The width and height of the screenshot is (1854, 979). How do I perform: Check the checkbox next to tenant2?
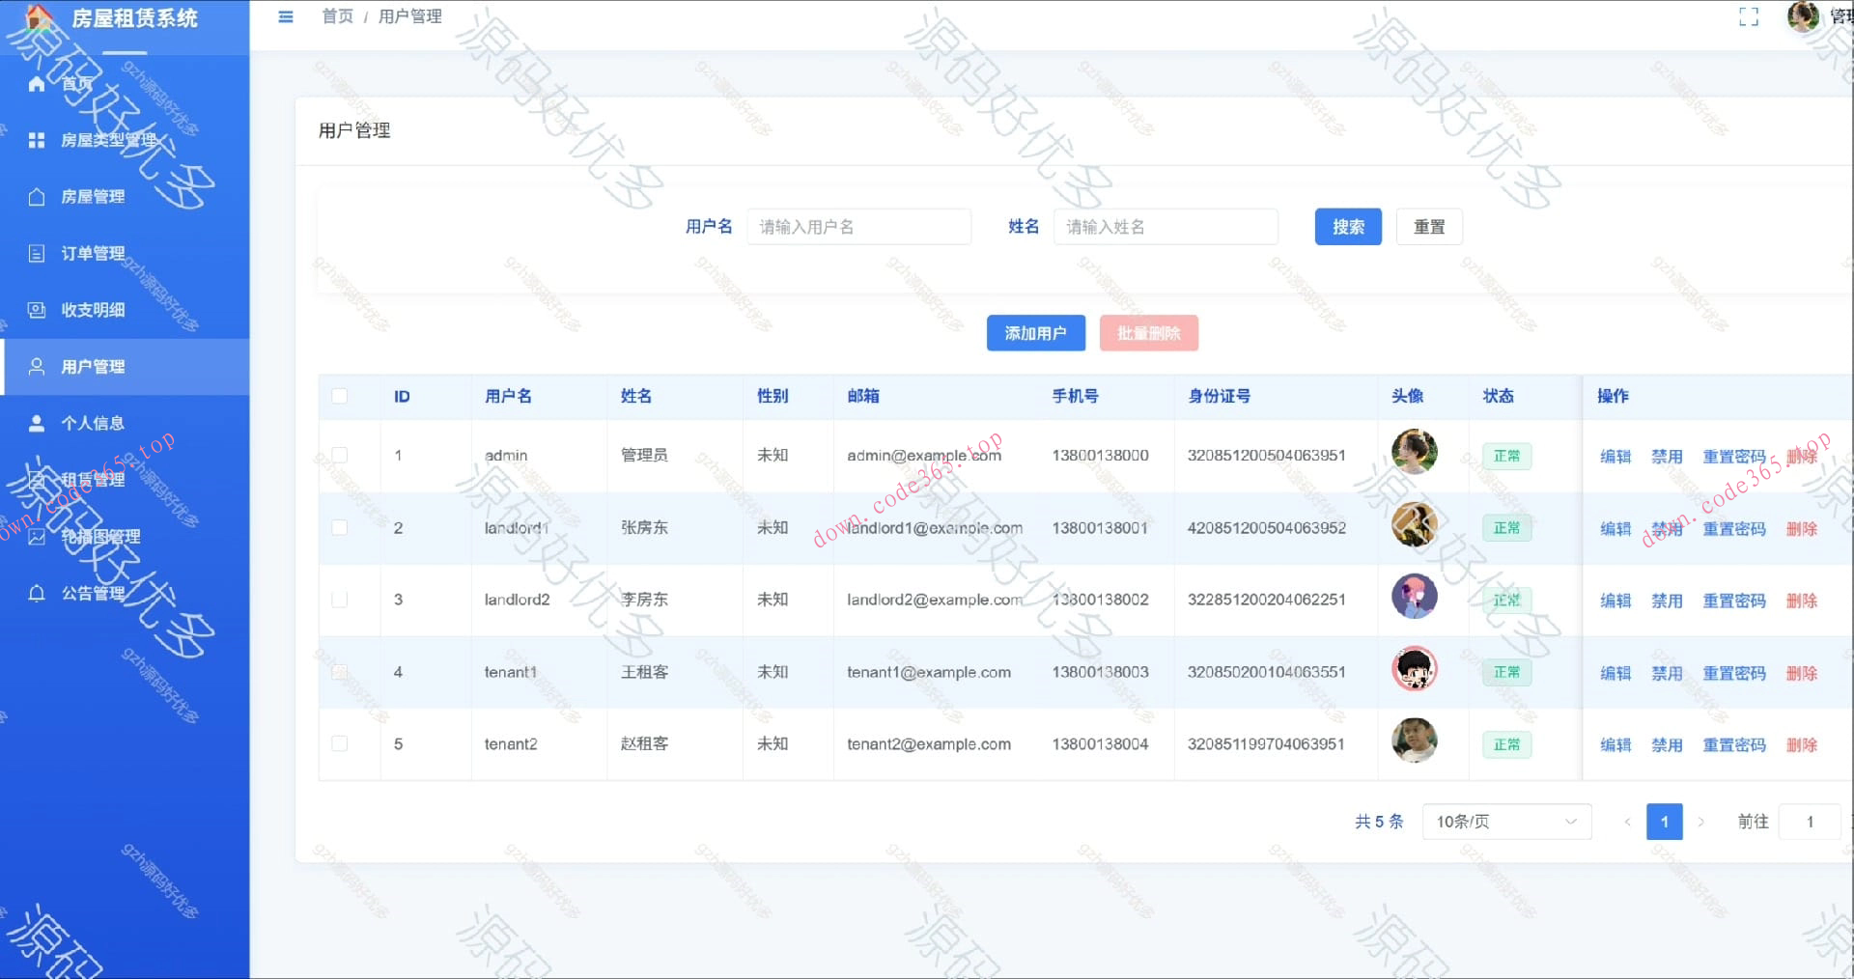pos(339,743)
